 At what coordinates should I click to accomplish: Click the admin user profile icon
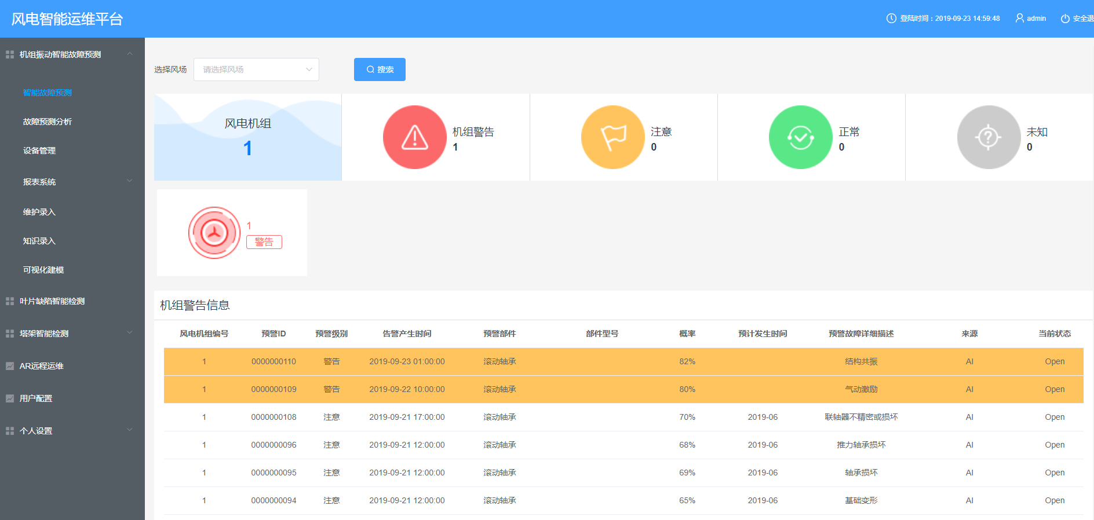[1020, 19]
